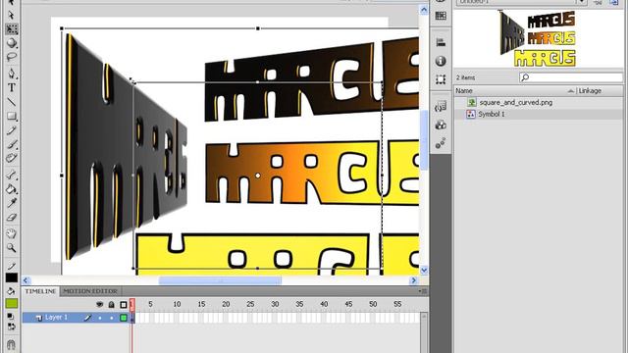
Task: Switch to the Motion Editor tab
Action: [90, 291]
